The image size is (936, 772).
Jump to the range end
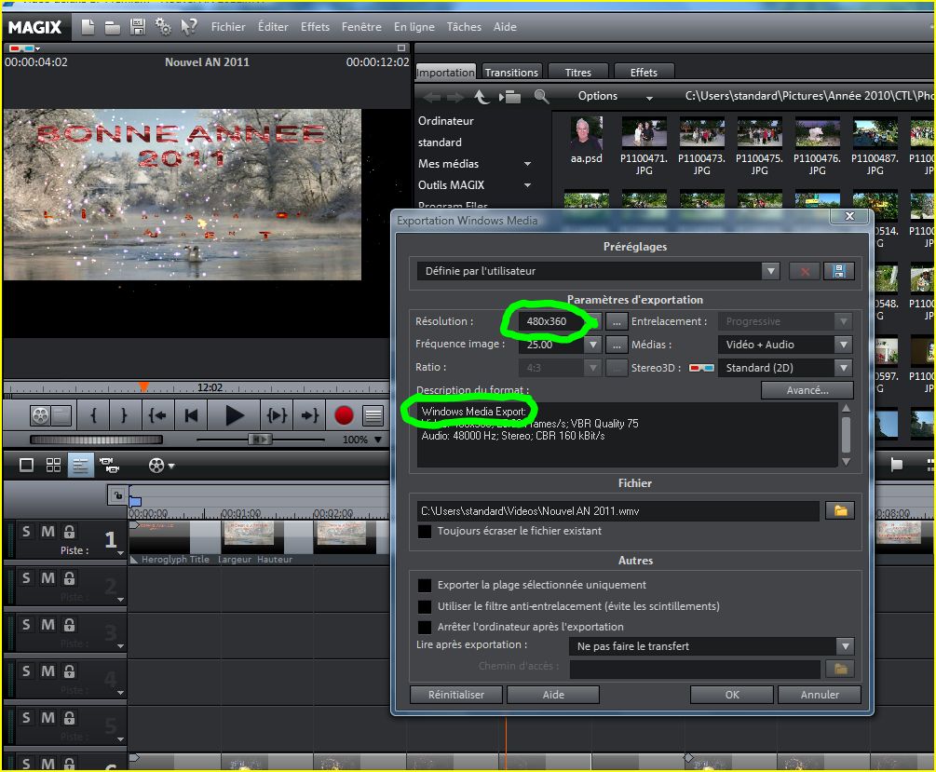tap(310, 415)
